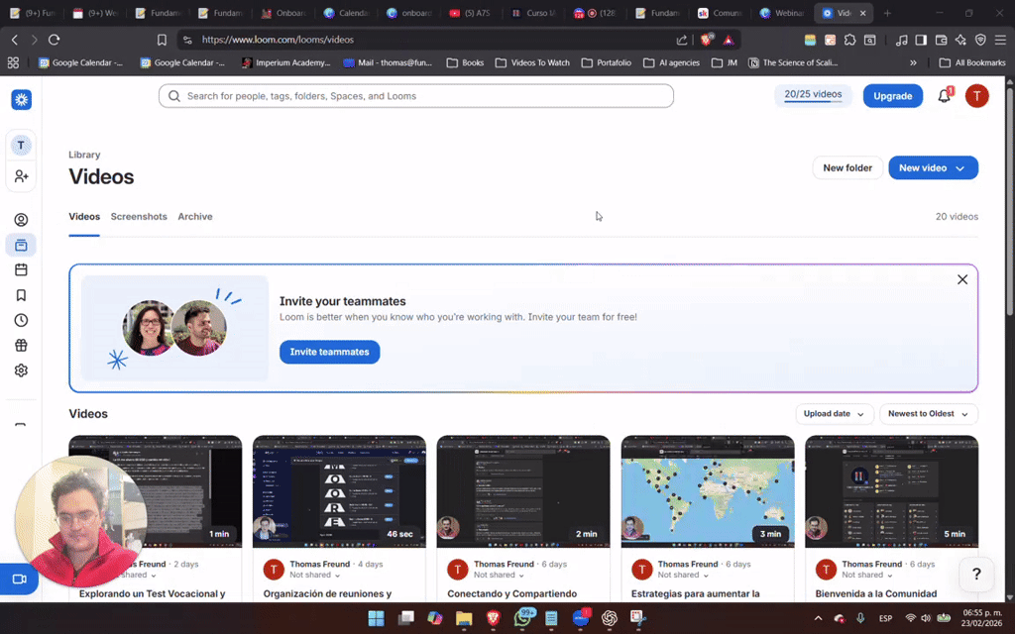Reload the page with the refresh icon
The height and width of the screenshot is (634, 1015).
coord(54,40)
